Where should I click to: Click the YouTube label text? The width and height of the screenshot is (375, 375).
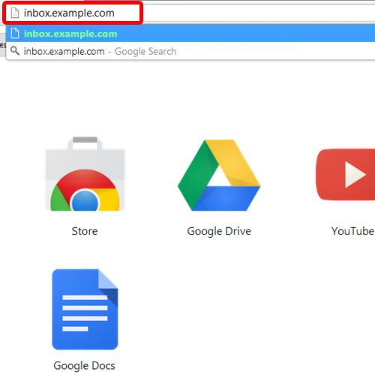(353, 231)
